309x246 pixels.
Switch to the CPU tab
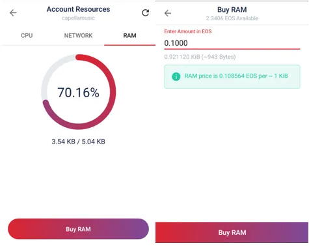coord(27,35)
